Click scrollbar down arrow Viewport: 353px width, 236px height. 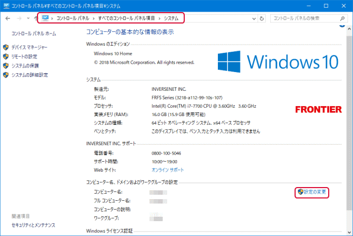point(349,232)
